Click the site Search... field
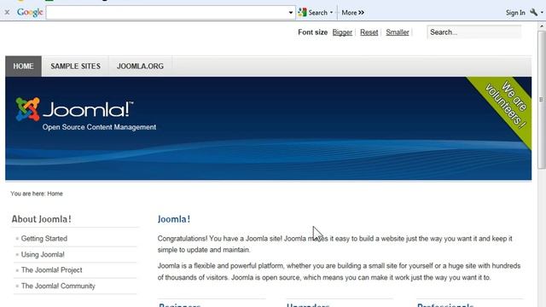This screenshot has height=307, width=546. click(x=474, y=32)
